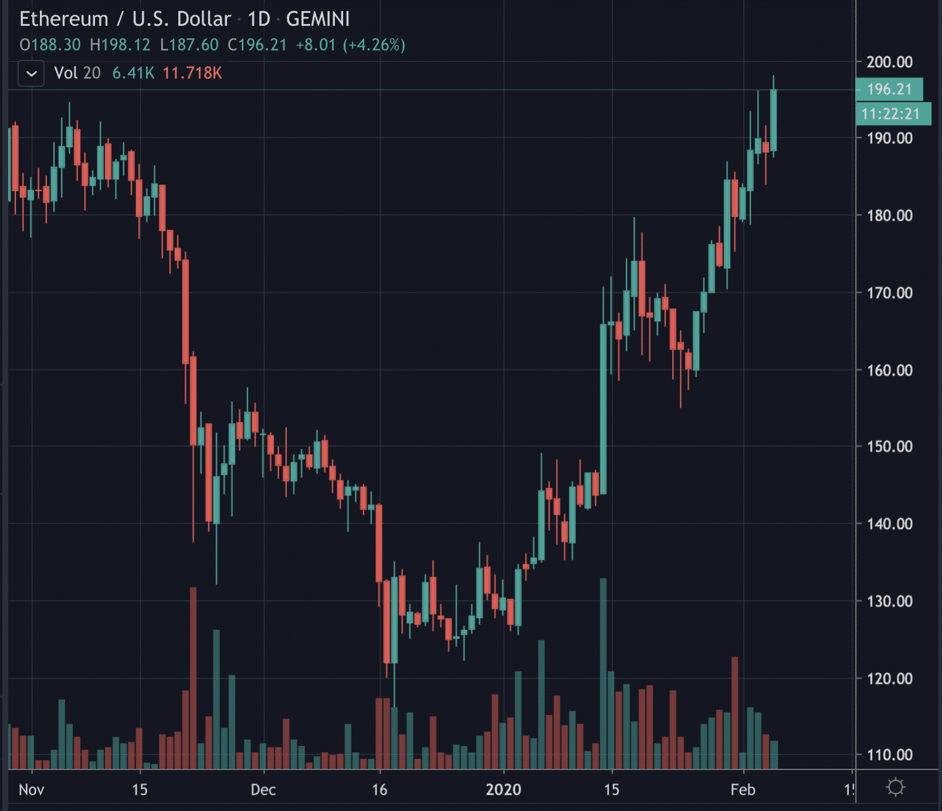Click the 160.00 price axis label

click(x=889, y=370)
